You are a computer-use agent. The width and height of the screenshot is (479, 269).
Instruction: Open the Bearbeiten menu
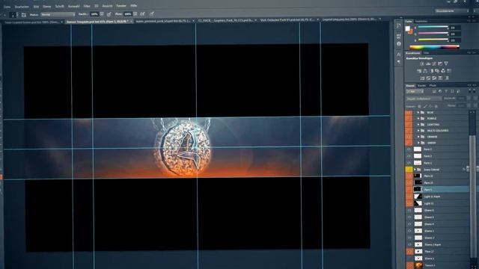coord(22,7)
